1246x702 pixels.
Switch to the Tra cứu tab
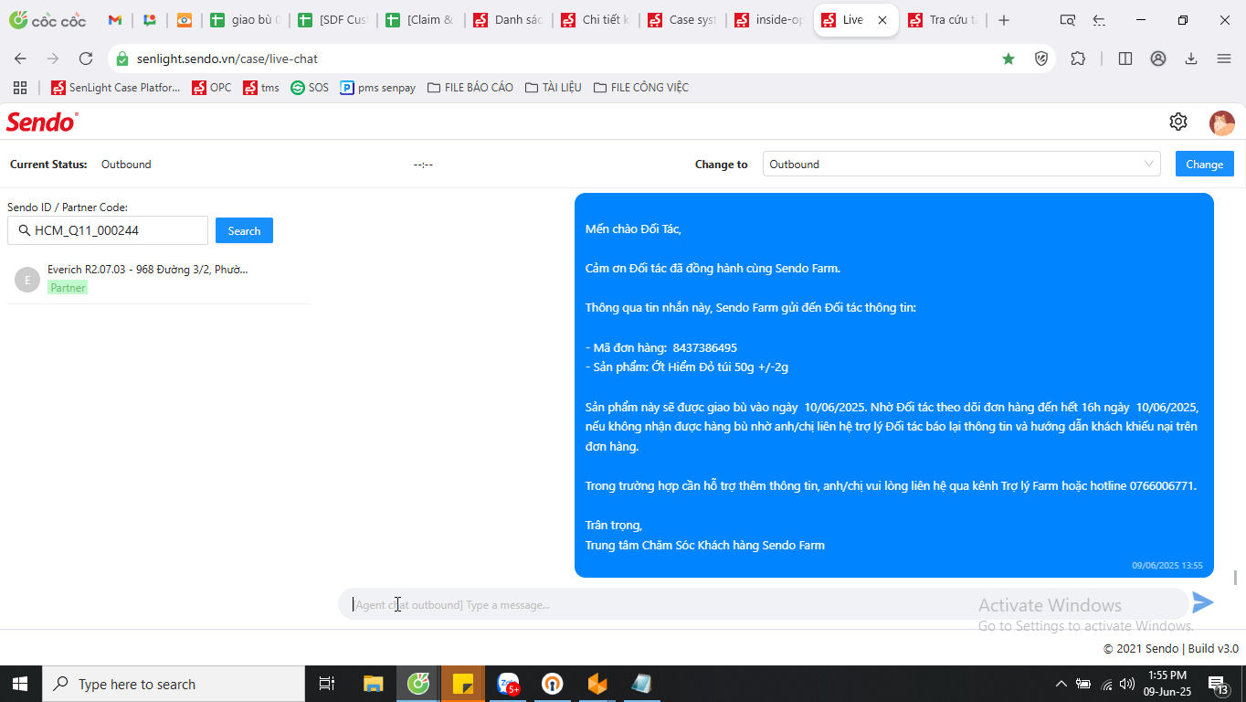(x=944, y=20)
